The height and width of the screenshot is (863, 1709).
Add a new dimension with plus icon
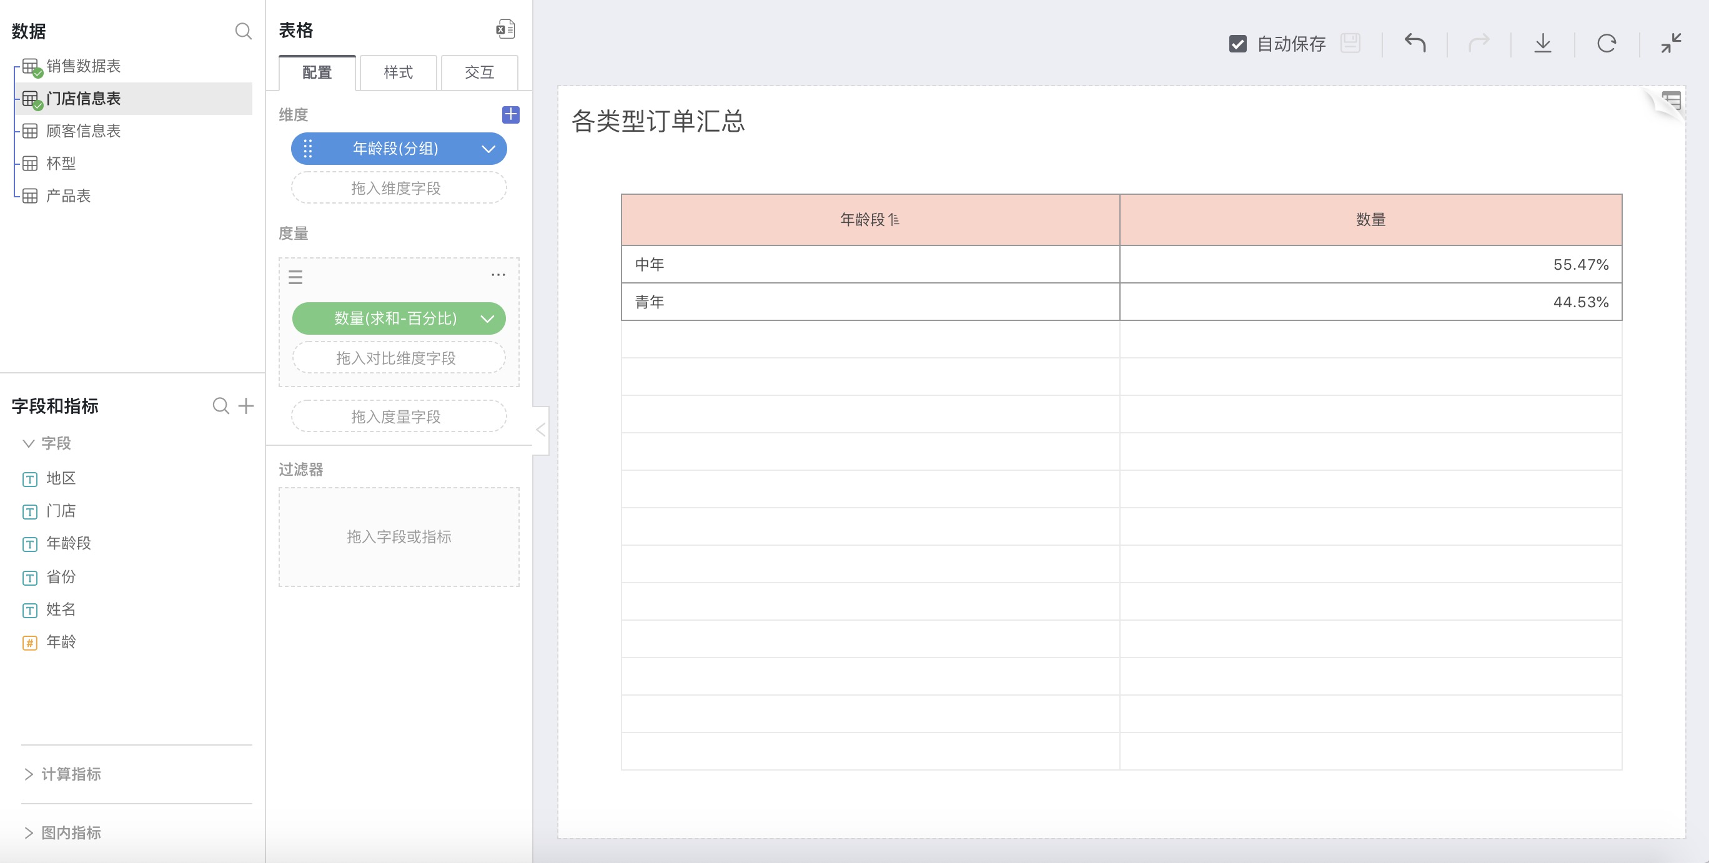click(511, 115)
